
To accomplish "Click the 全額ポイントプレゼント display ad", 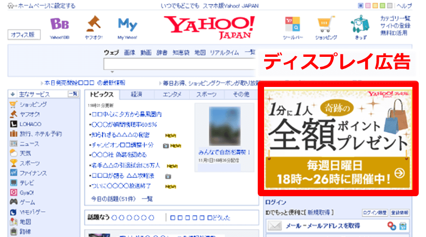I will click(x=338, y=139).
